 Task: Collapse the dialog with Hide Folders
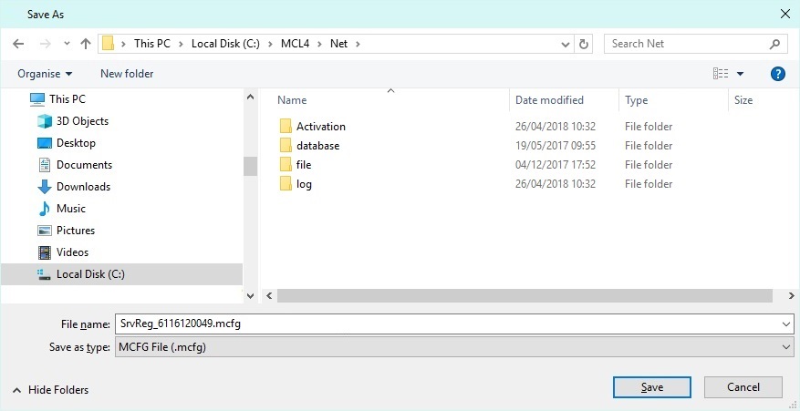click(x=50, y=390)
